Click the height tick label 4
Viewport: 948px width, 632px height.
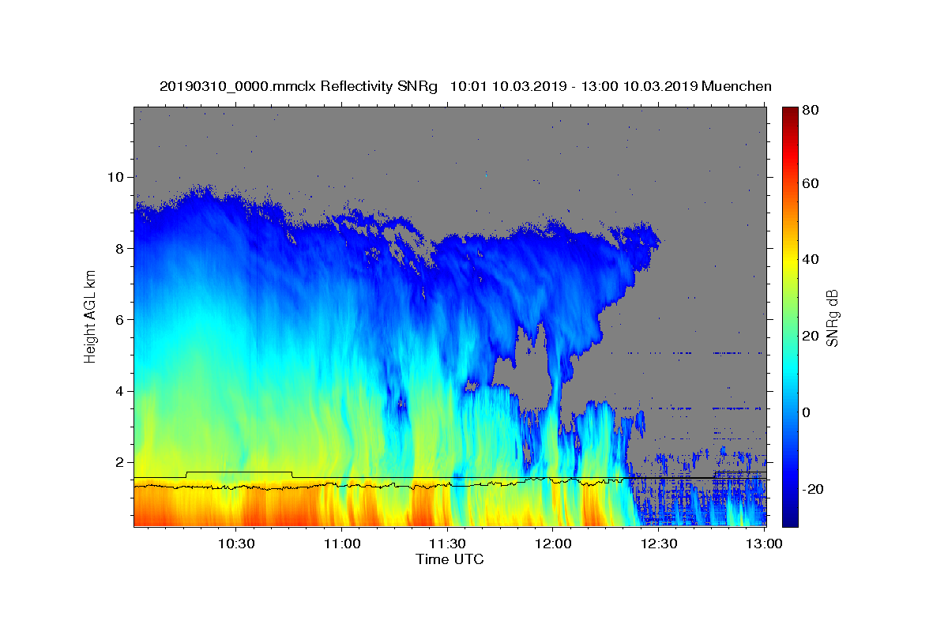[x=121, y=391]
